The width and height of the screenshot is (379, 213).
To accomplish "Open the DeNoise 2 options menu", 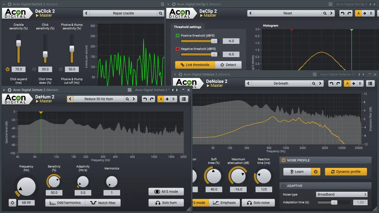I will pos(370,83).
